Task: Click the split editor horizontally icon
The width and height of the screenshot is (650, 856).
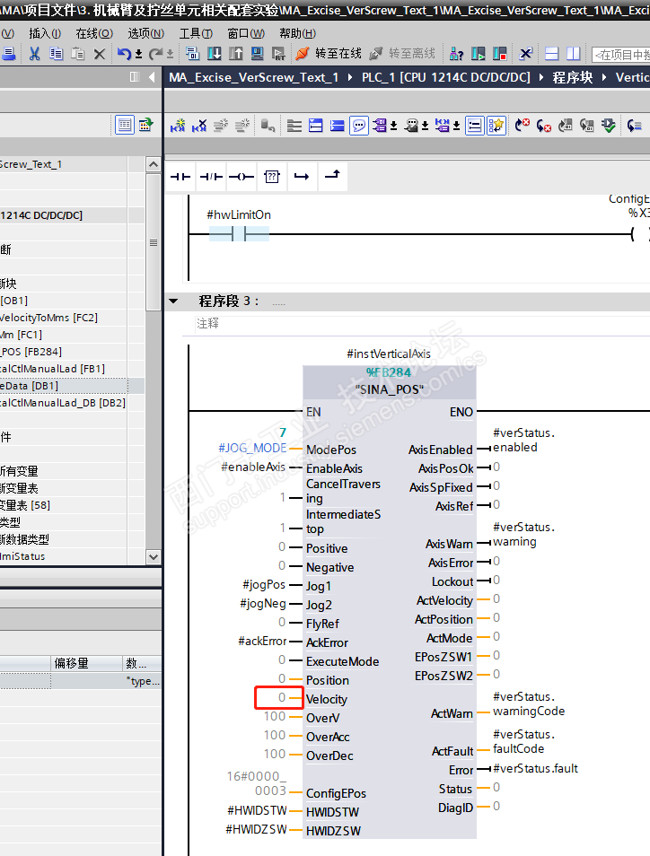Action: click(x=551, y=54)
